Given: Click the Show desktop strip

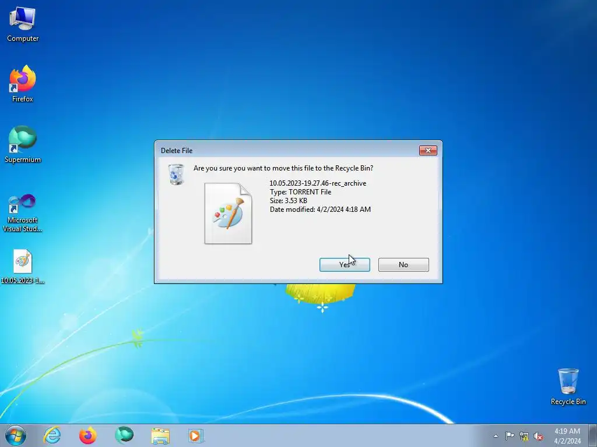Looking at the screenshot, I should 593,435.
